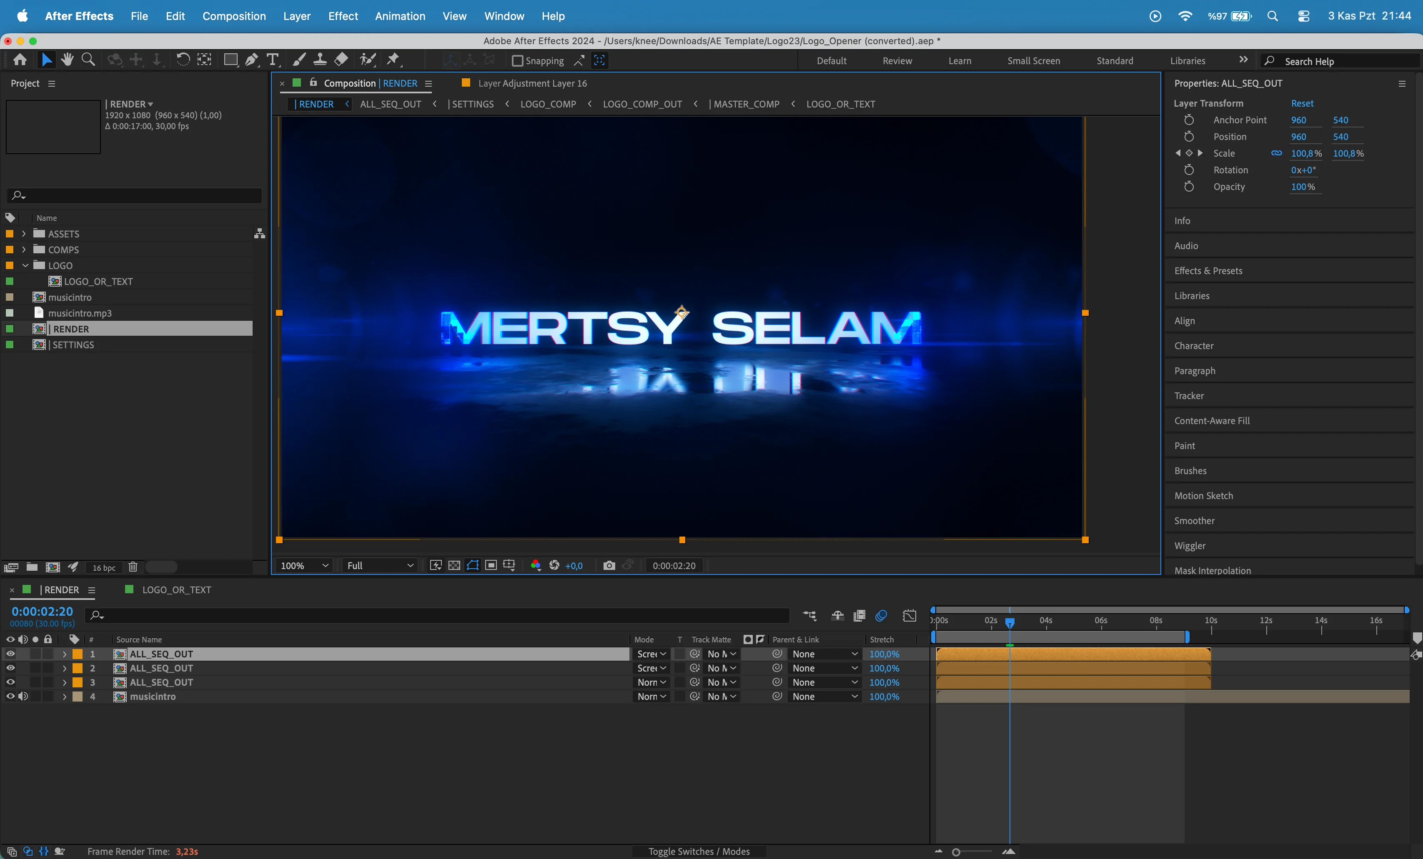Open the Composition menu
This screenshot has height=859, width=1423.
click(233, 16)
